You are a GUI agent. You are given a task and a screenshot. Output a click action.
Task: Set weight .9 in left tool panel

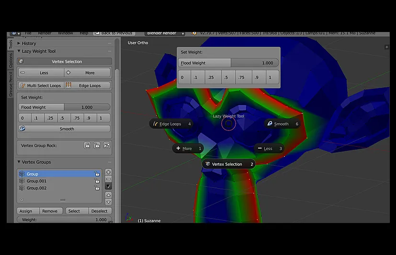pyautogui.click(x=91, y=118)
